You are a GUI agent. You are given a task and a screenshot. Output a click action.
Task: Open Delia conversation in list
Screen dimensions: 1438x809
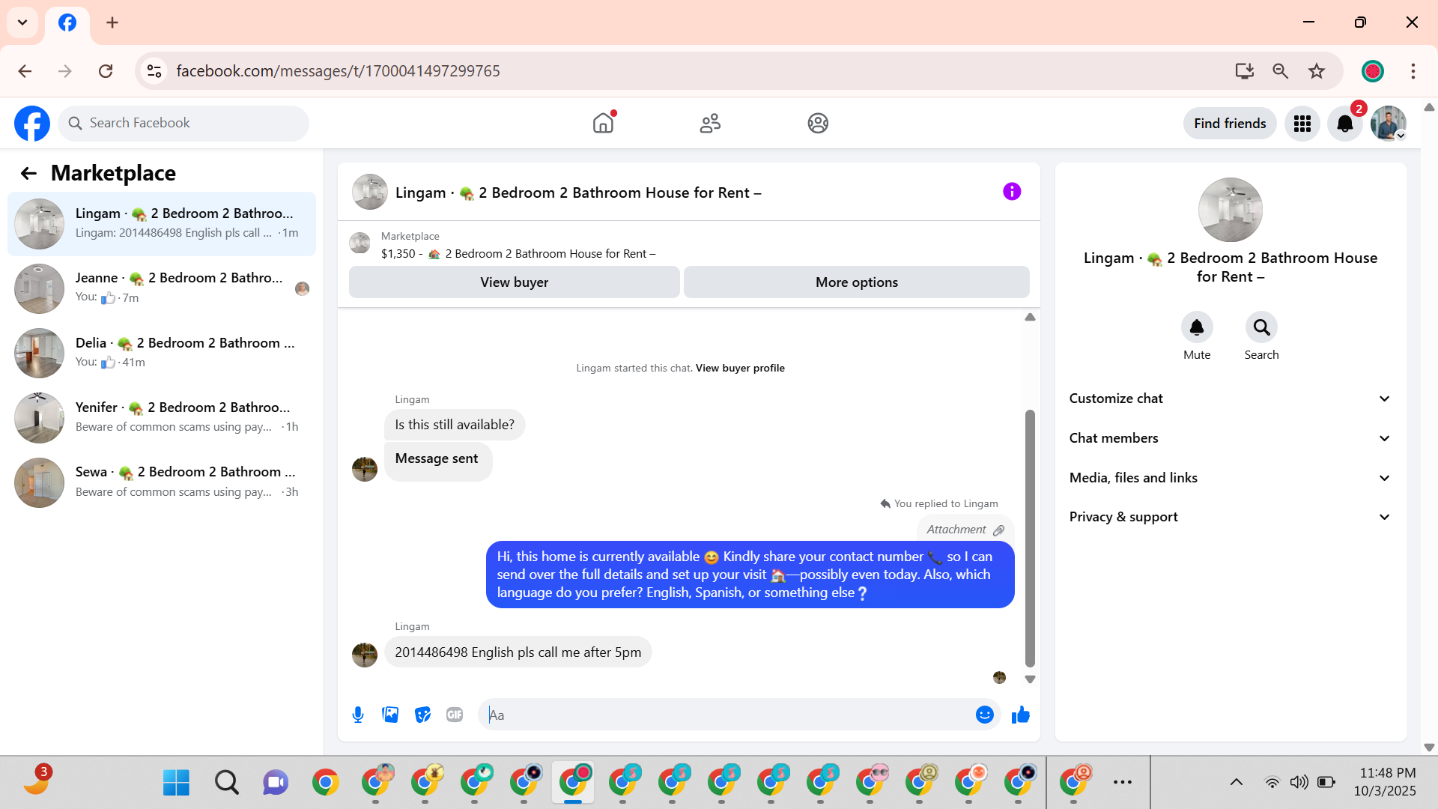pyautogui.click(x=162, y=353)
